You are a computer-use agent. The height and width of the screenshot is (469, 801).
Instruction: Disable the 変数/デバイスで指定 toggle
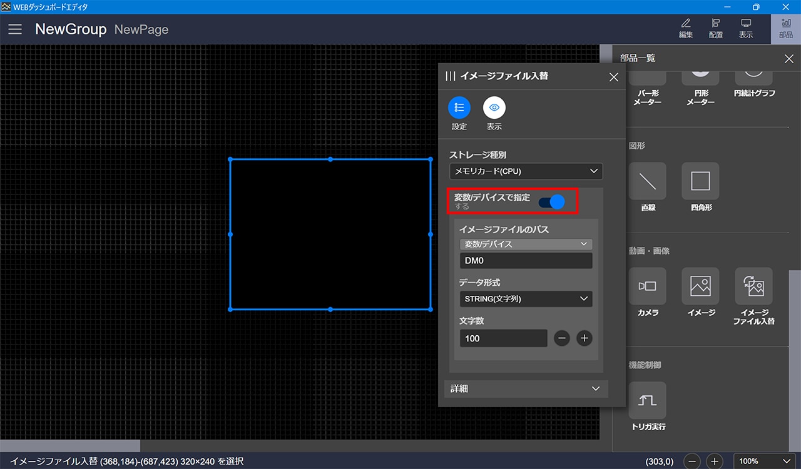(x=551, y=201)
